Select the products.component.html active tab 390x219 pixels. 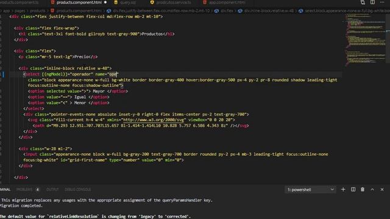click(x=79, y=2)
